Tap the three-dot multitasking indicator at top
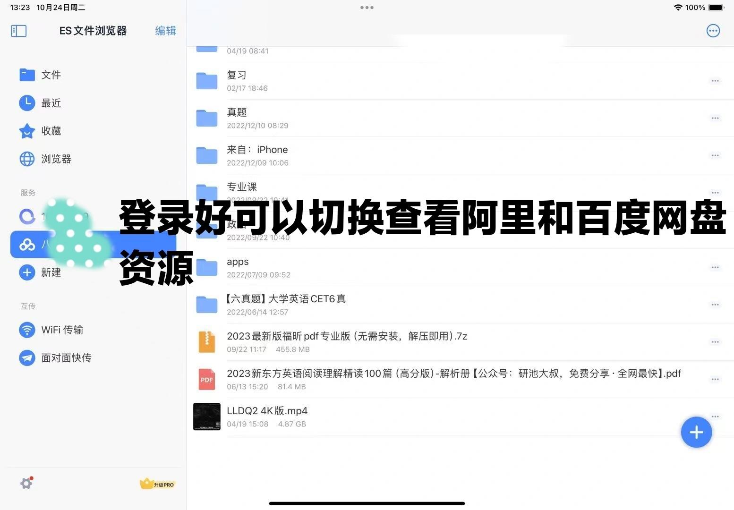This screenshot has width=734, height=510. (x=367, y=8)
